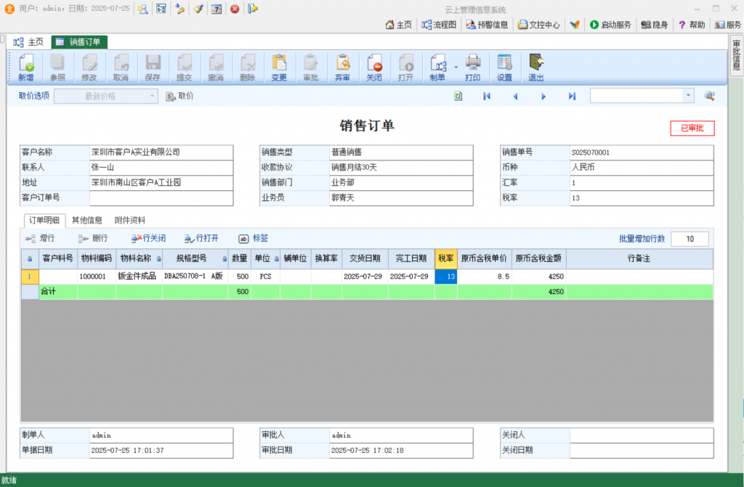The image size is (744, 487).
Task: Click 隐身 in the top menu
Action: [655, 25]
